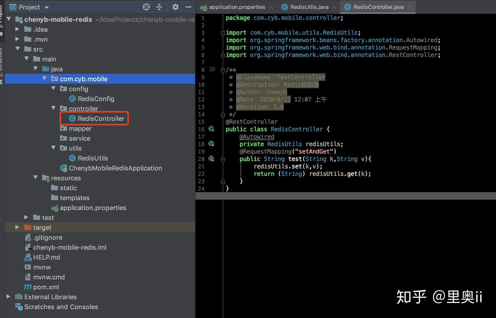Fold the Javadoc comment at line 8
The image size is (496, 318).
pos(223,70)
